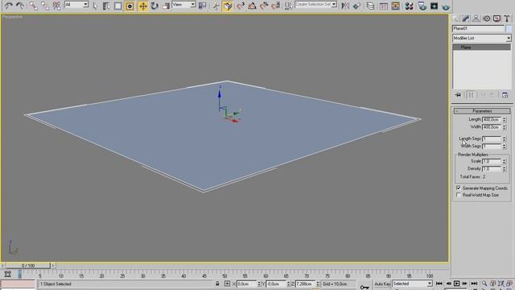Click the Mirror tool icon
The height and width of the screenshot is (290, 515).
click(x=345, y=6)
